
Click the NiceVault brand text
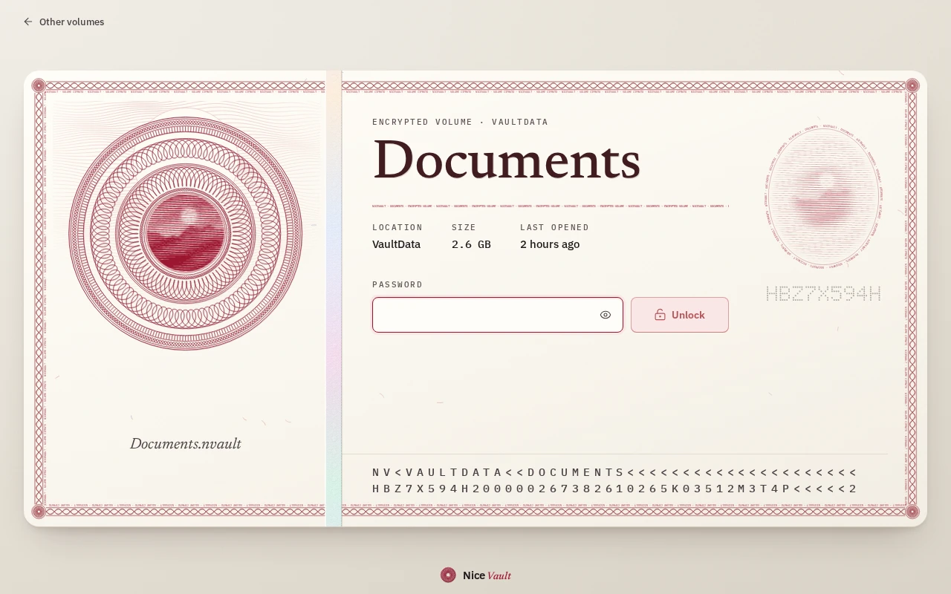click(x=487, y=575)
